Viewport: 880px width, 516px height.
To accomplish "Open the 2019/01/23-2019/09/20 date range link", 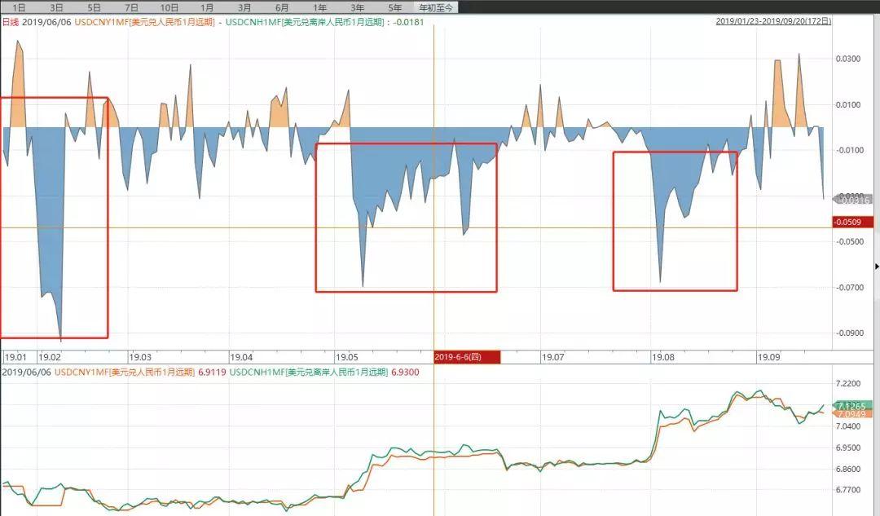I will (773, 21).
